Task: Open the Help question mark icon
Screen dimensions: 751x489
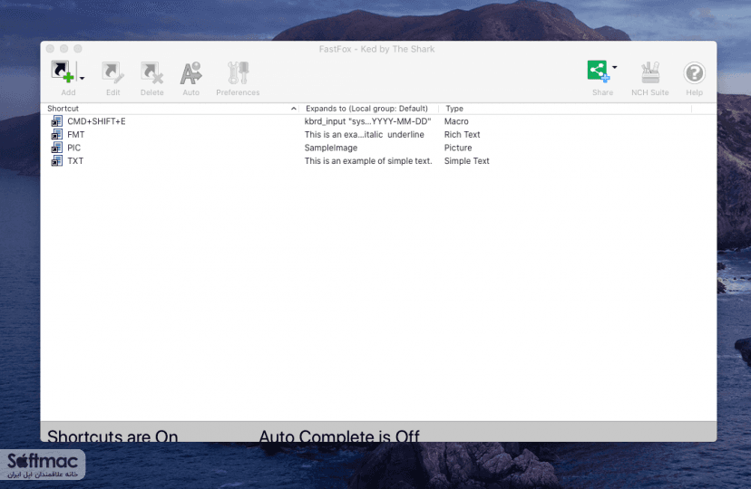Action: pyautogui.click(x=694, y=73)
